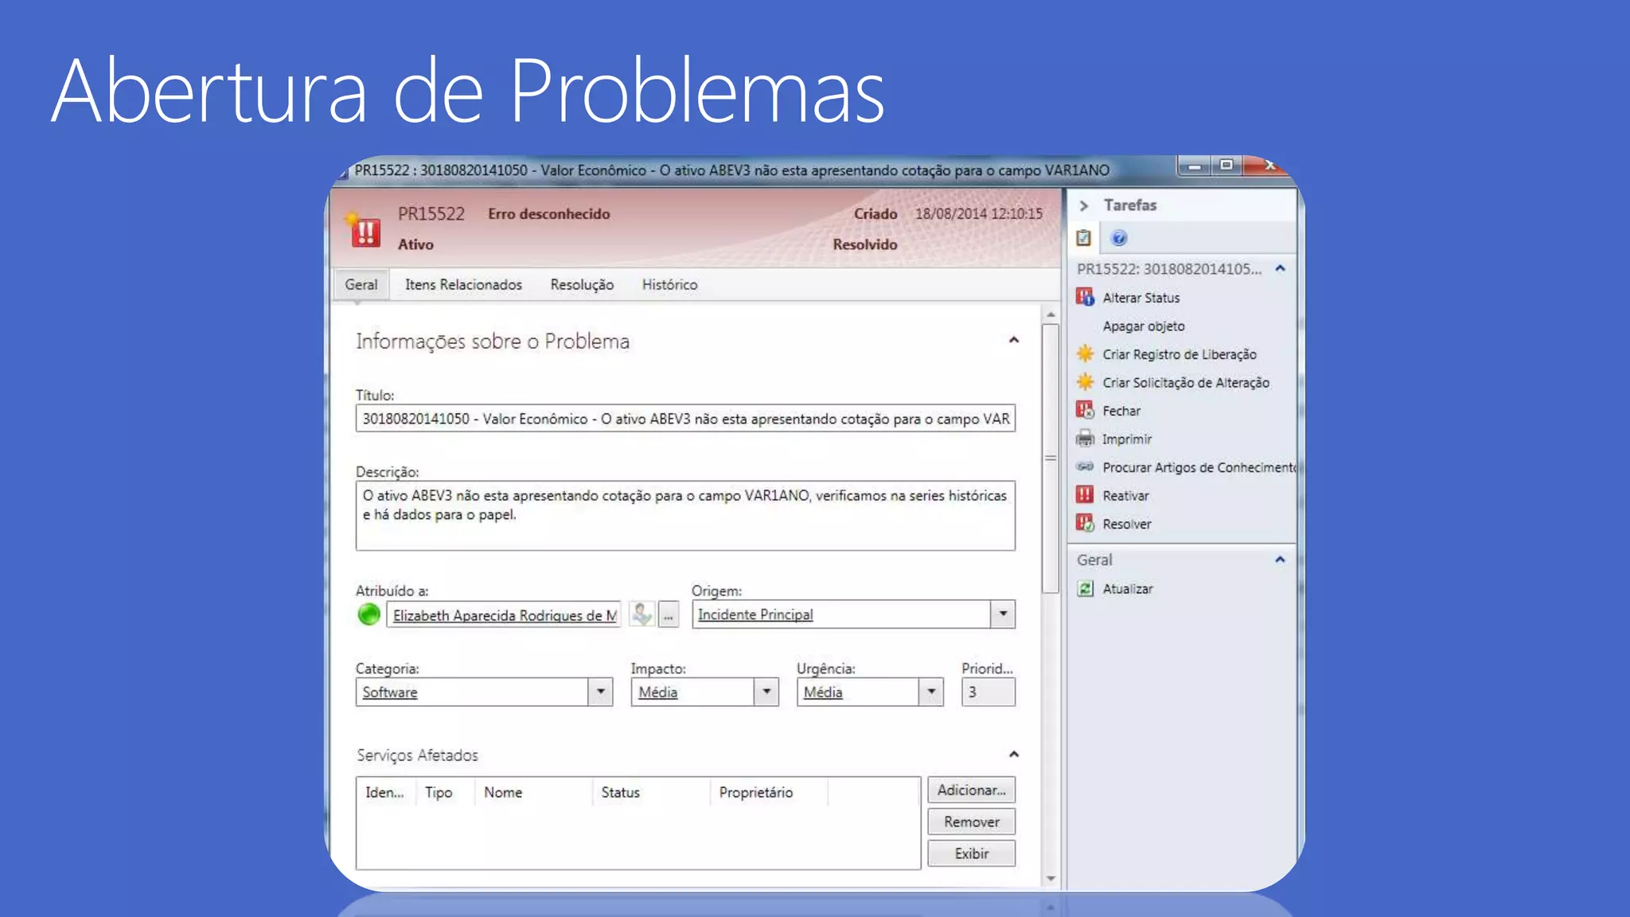Click the Remover button

pyautogui.click(x=971, y=821)
